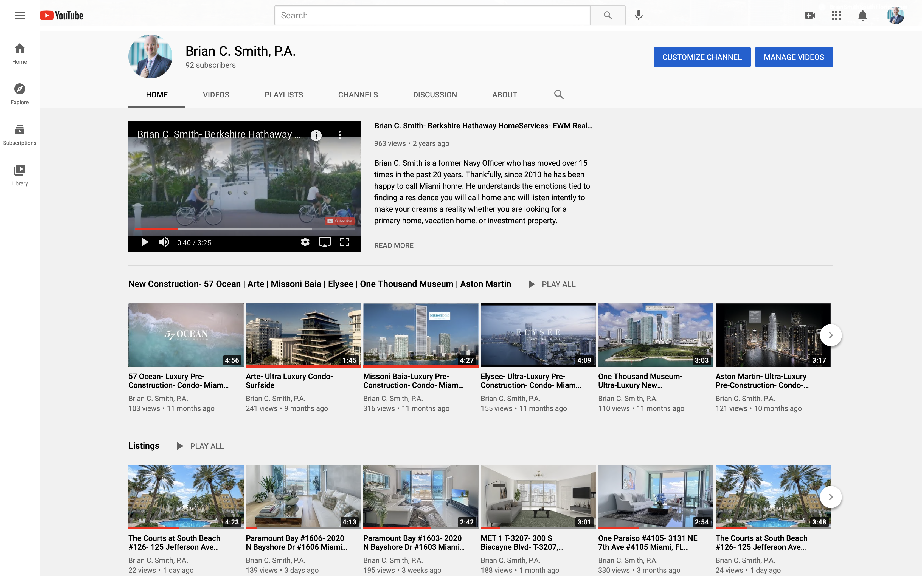Click the info card icon on video
The width and height of the screenshot is (922, 576).
[316, 135]
